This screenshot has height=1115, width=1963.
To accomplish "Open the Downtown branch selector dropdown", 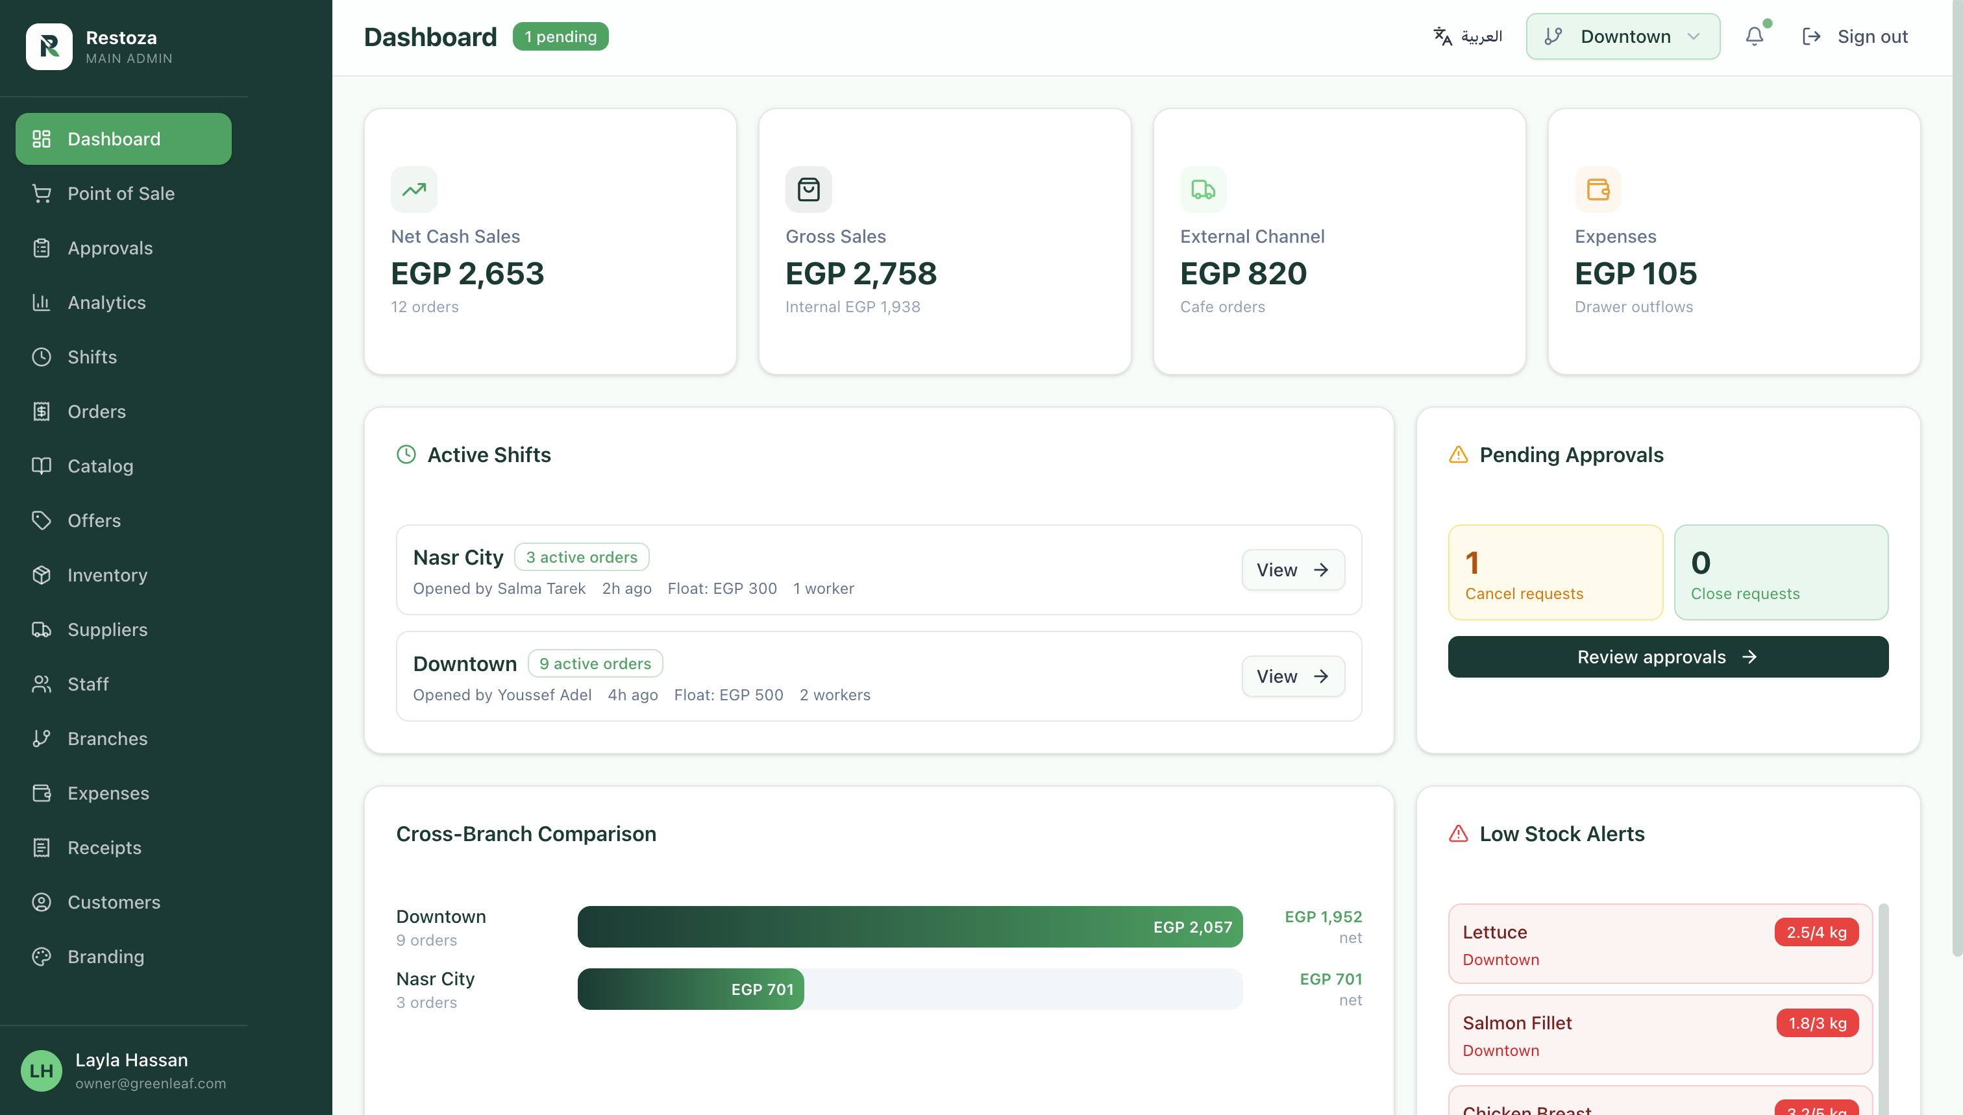I will tap(1623, 36).
